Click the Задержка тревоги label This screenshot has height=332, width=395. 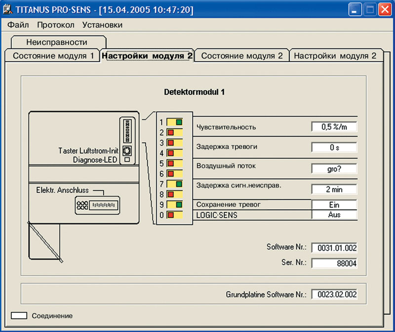coord(227,147)
